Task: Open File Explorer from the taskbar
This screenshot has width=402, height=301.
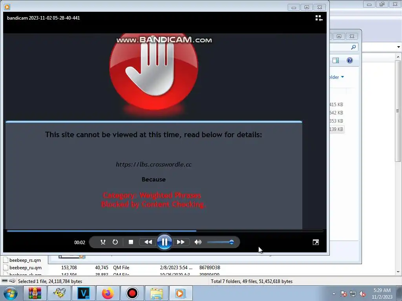Action: coord(156,293)
